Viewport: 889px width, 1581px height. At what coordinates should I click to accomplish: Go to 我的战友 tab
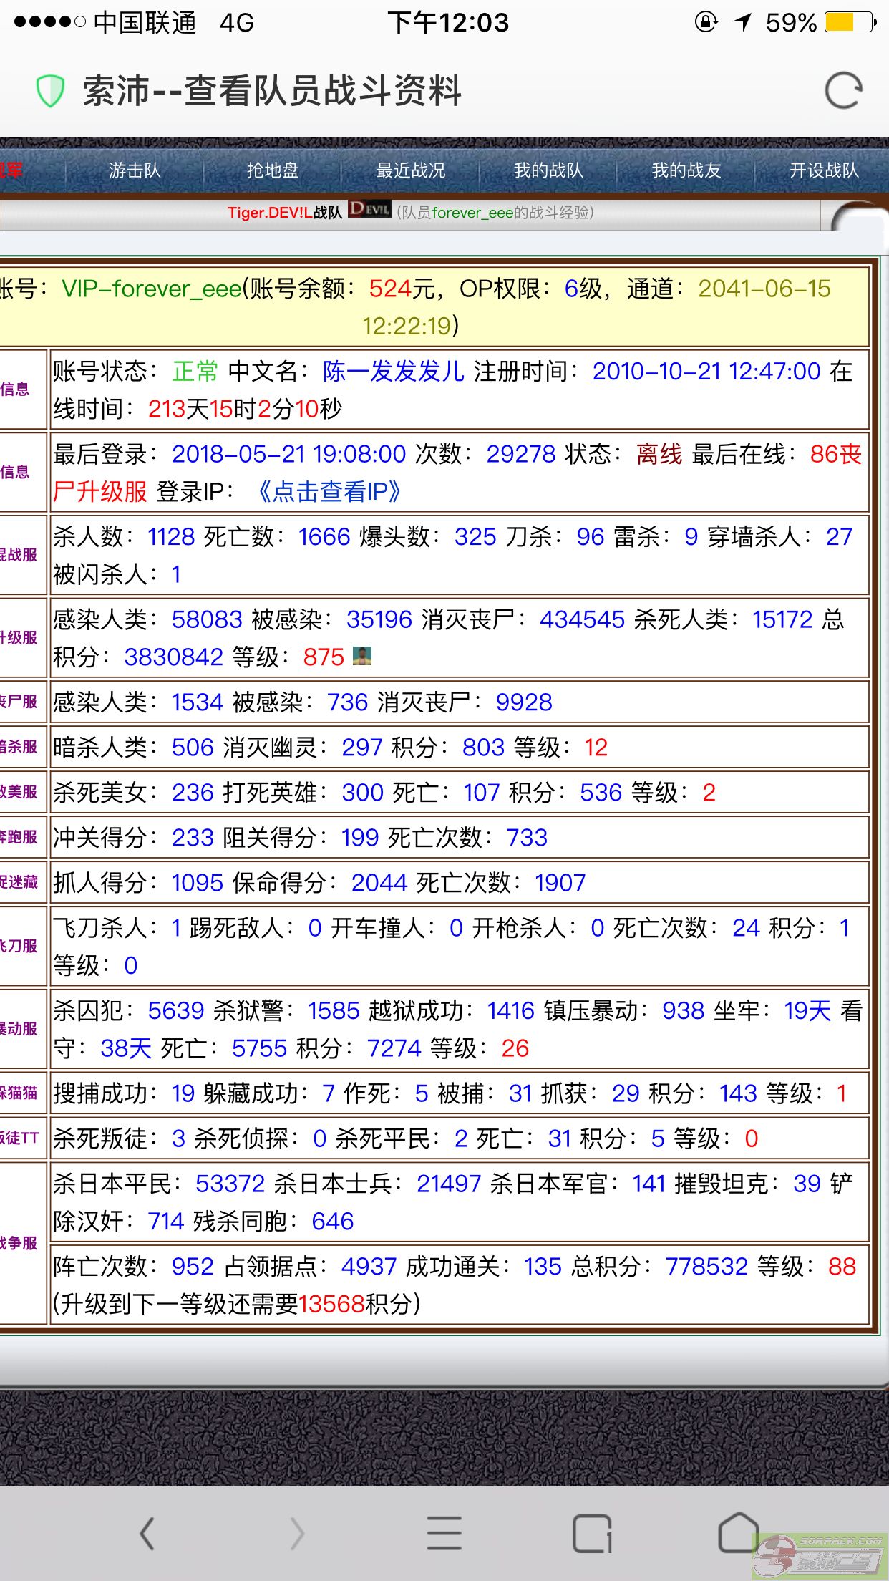(686, 170)
